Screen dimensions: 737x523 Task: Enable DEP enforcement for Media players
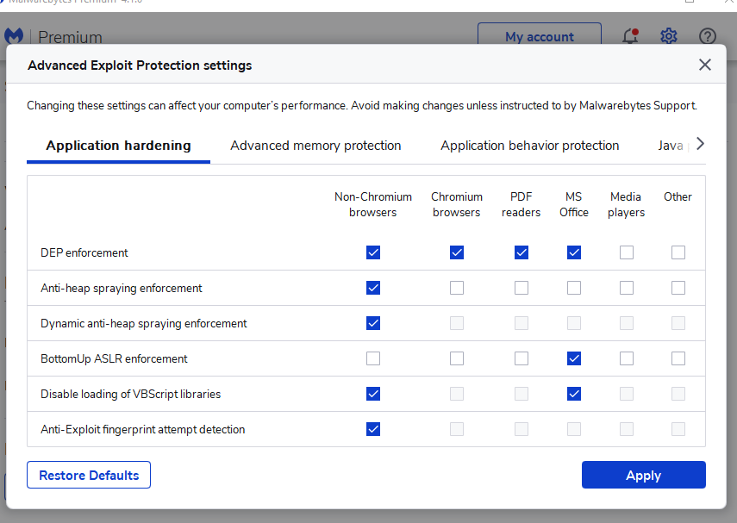click(627, 252)
